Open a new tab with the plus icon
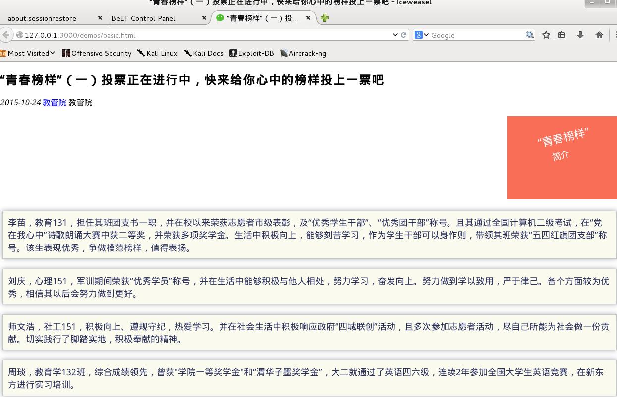 coord(325,18)
